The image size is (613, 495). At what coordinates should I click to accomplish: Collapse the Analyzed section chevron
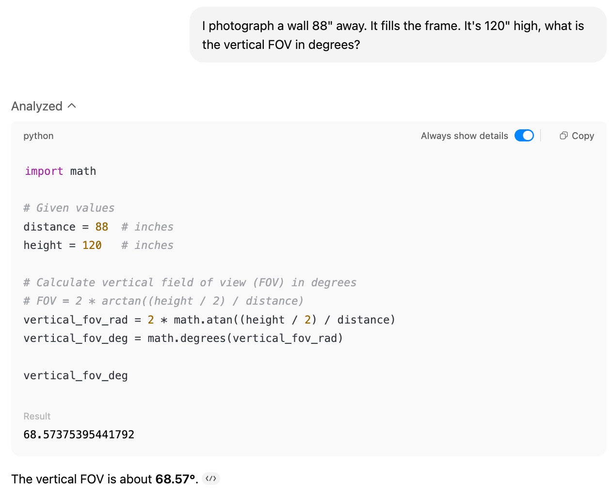click(72, 106)
